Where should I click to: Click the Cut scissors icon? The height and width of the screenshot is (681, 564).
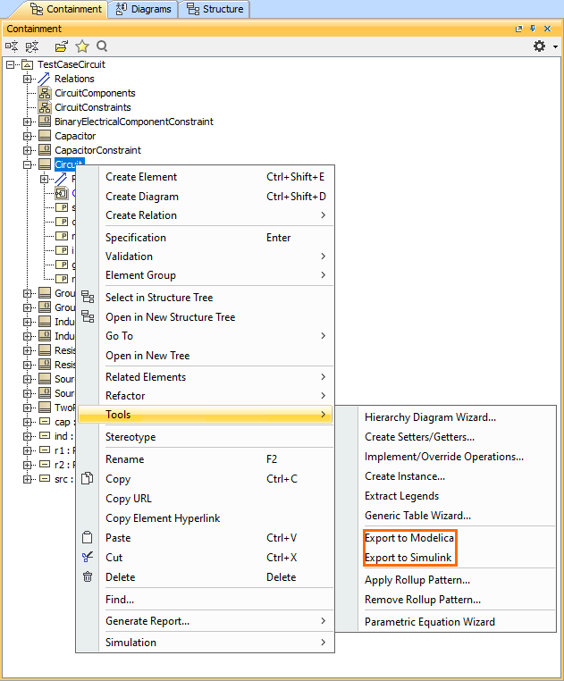click(88, 557)
